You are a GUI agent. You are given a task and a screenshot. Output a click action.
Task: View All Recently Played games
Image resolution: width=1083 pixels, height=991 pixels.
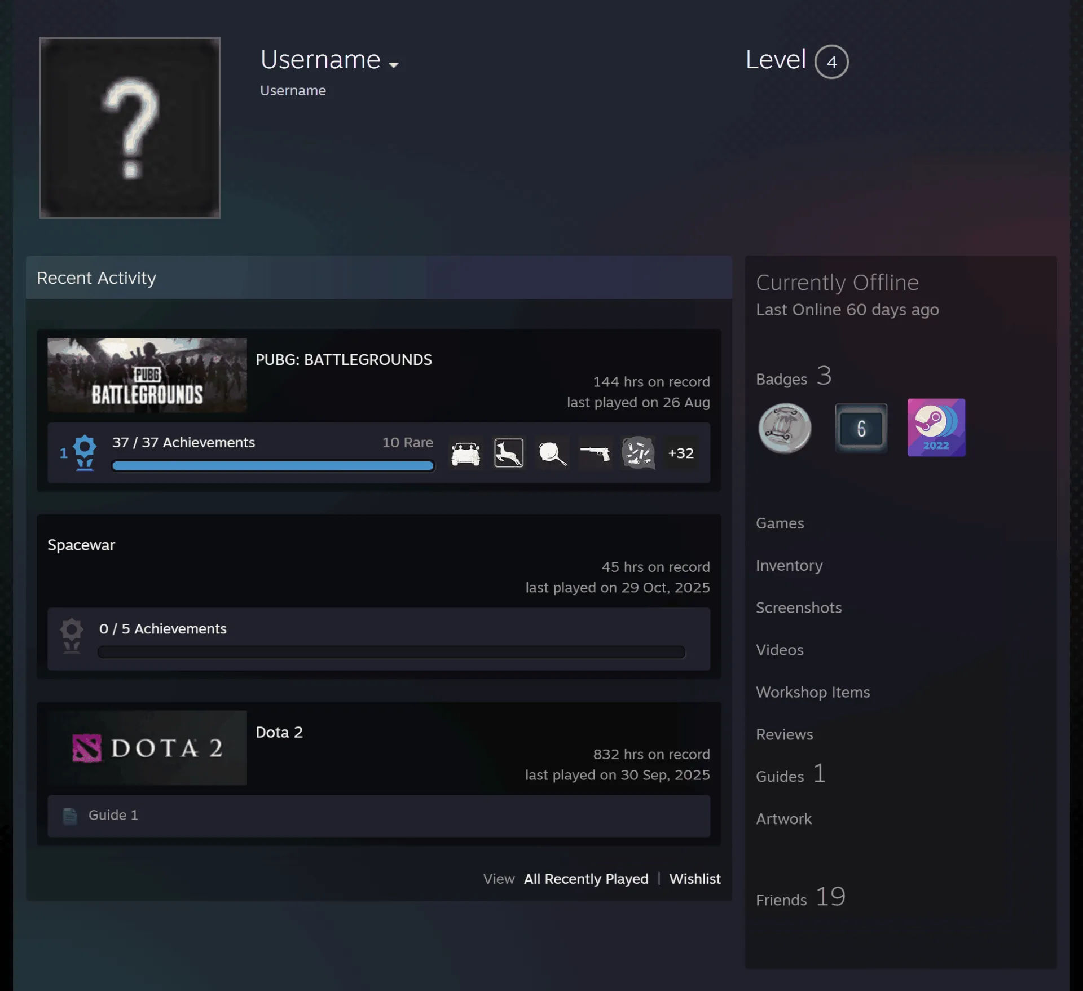[x=586, y=879]
